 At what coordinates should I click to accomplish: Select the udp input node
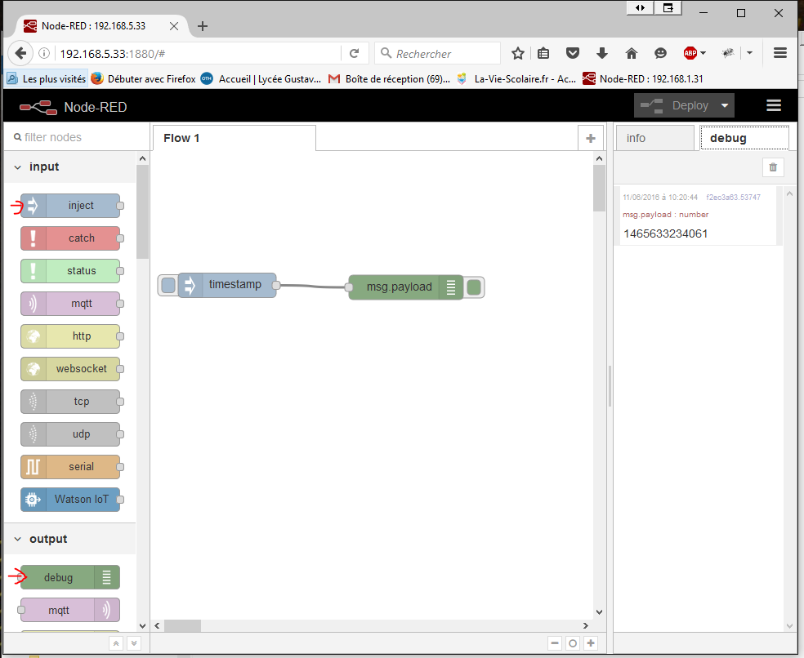tap(70, 434)
